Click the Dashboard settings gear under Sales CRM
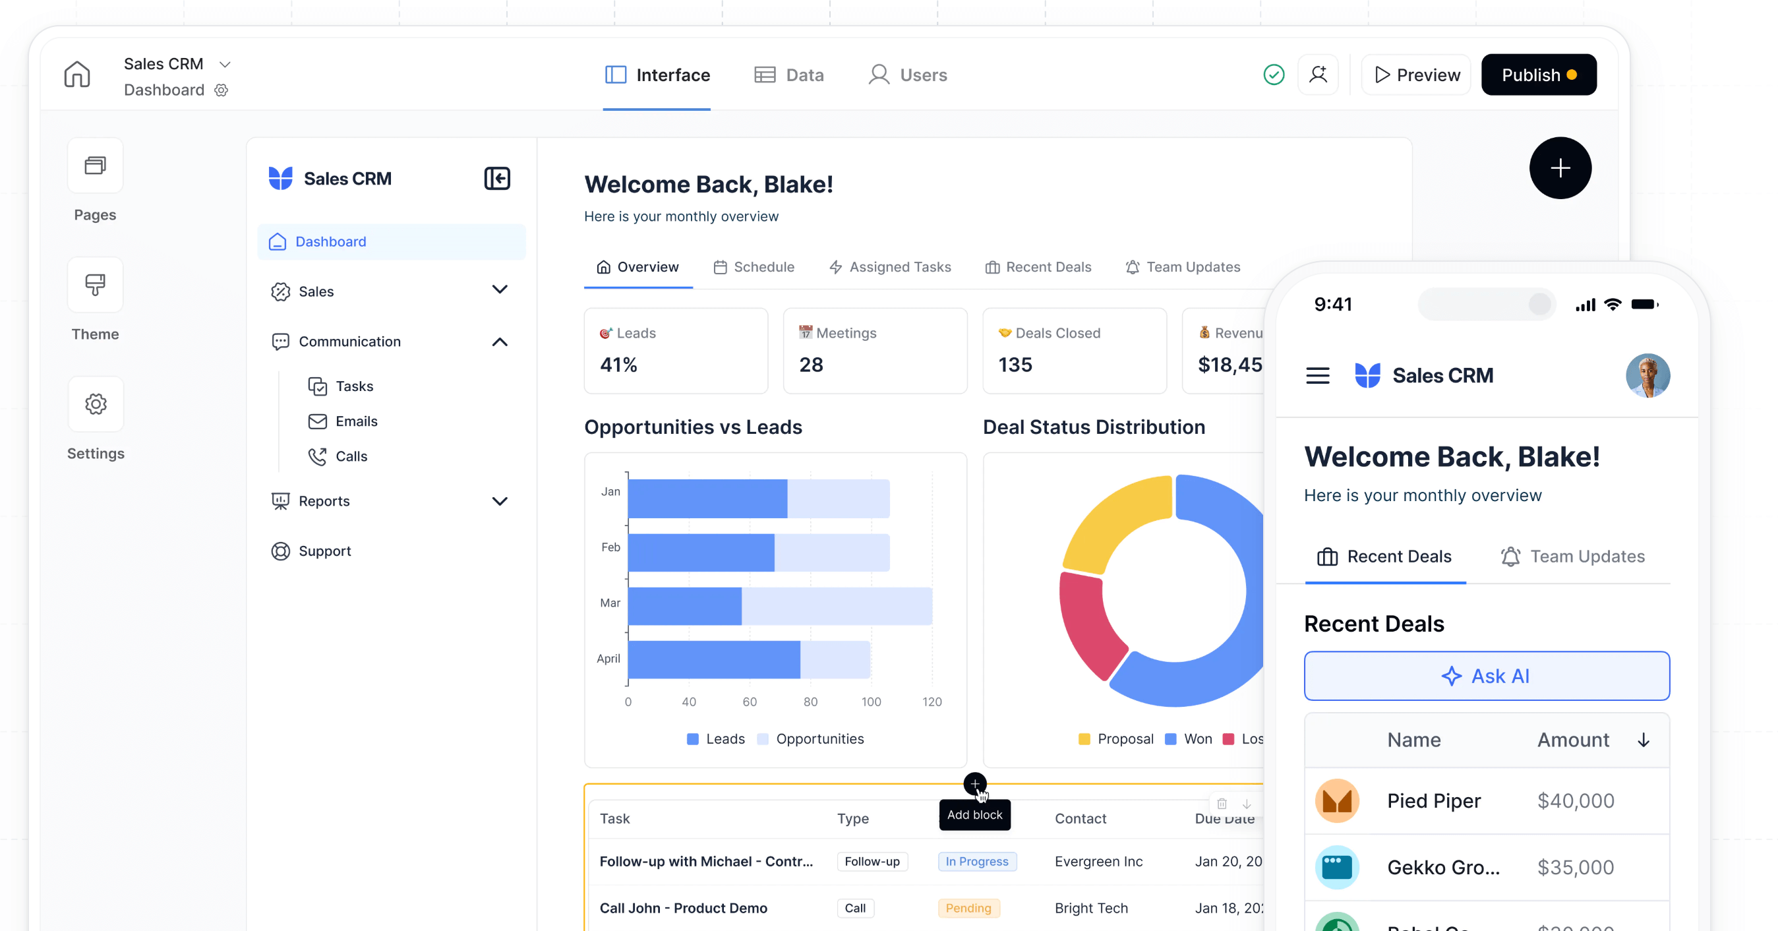1778x931 pixels. click(221, 90)
